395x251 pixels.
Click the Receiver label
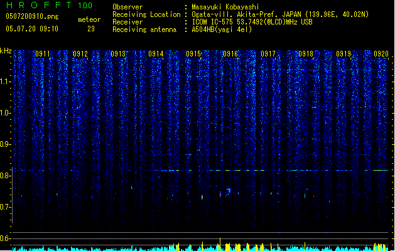tap(127, 22)
